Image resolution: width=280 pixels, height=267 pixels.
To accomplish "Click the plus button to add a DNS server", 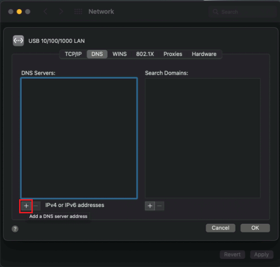I will point(26,206).
